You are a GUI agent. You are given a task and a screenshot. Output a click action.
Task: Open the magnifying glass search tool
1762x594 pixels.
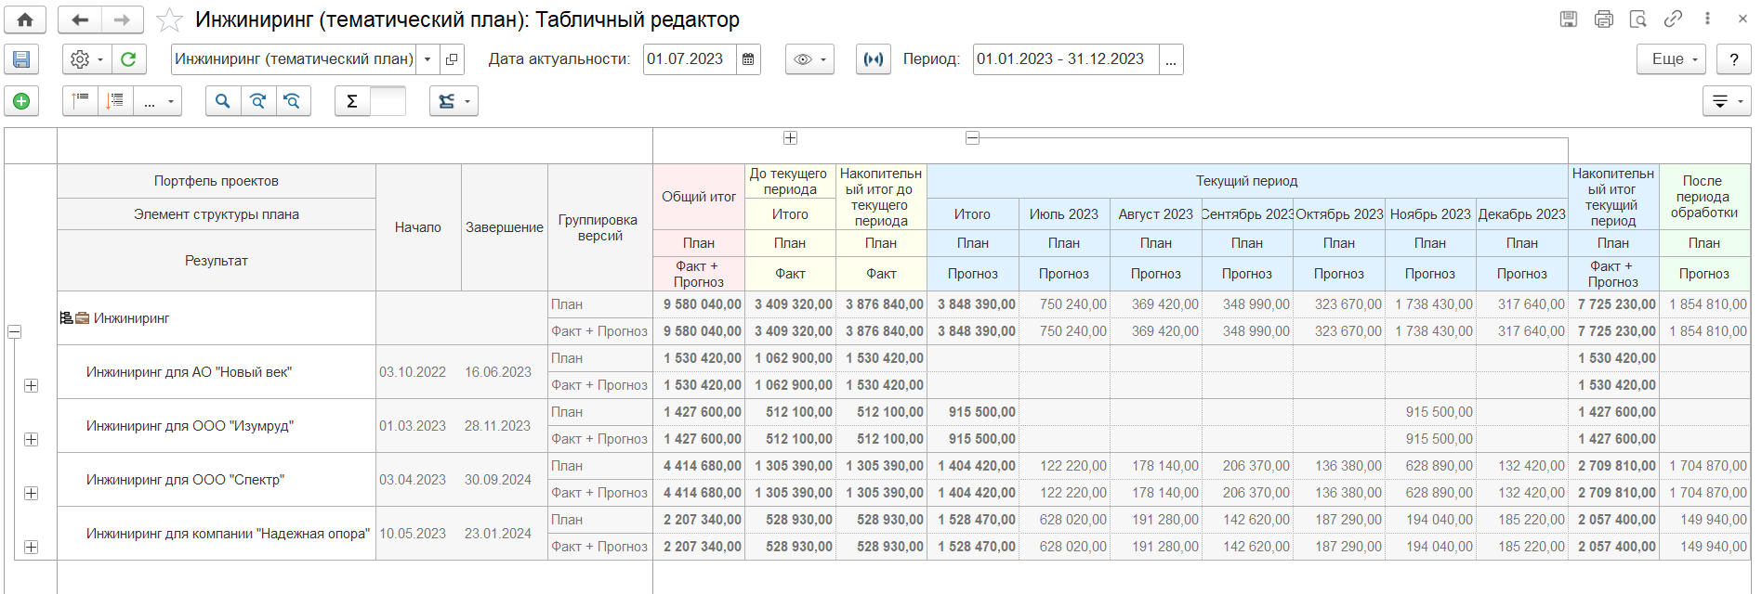pyautogui.click(x=222, y=101)
